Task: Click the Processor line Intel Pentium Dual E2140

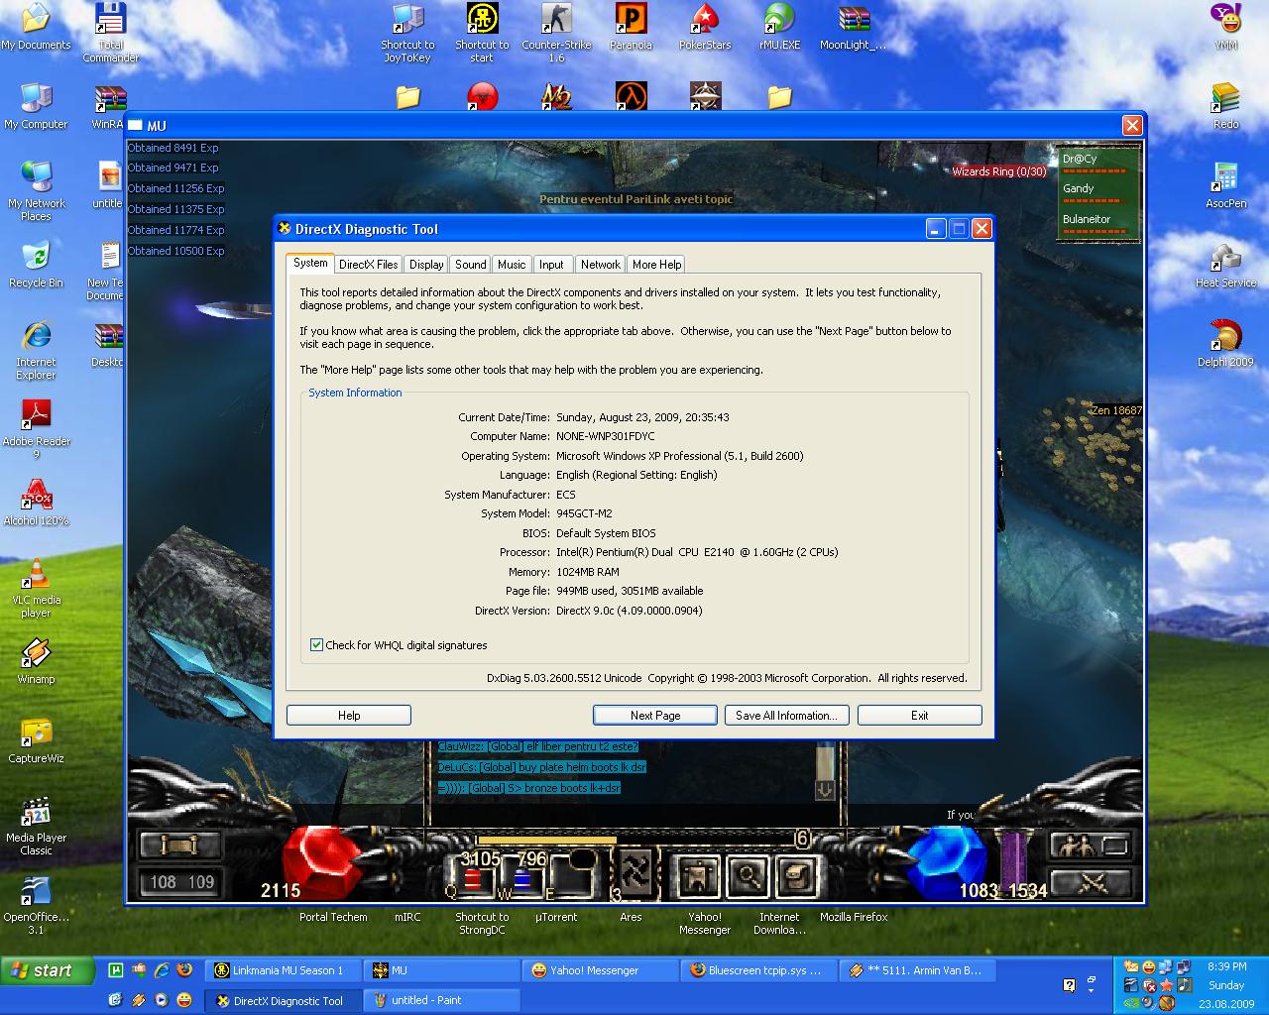Action: point(697,552)
